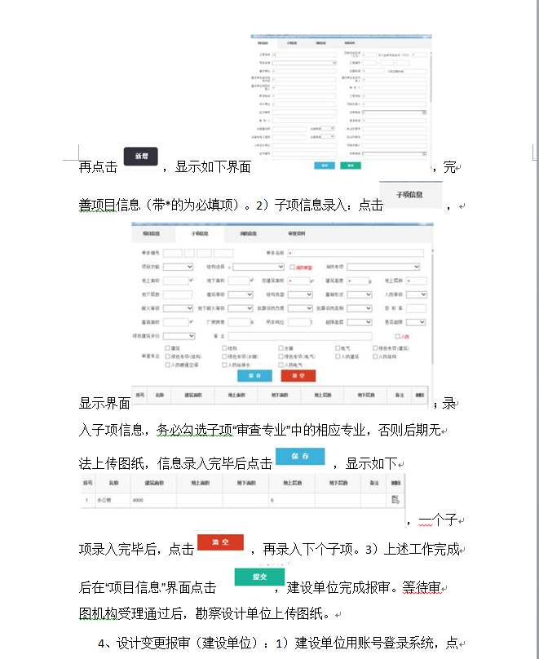Expand the 项目功能 dropdown
The image size is (539, 659).
click(x=179, y=267)
